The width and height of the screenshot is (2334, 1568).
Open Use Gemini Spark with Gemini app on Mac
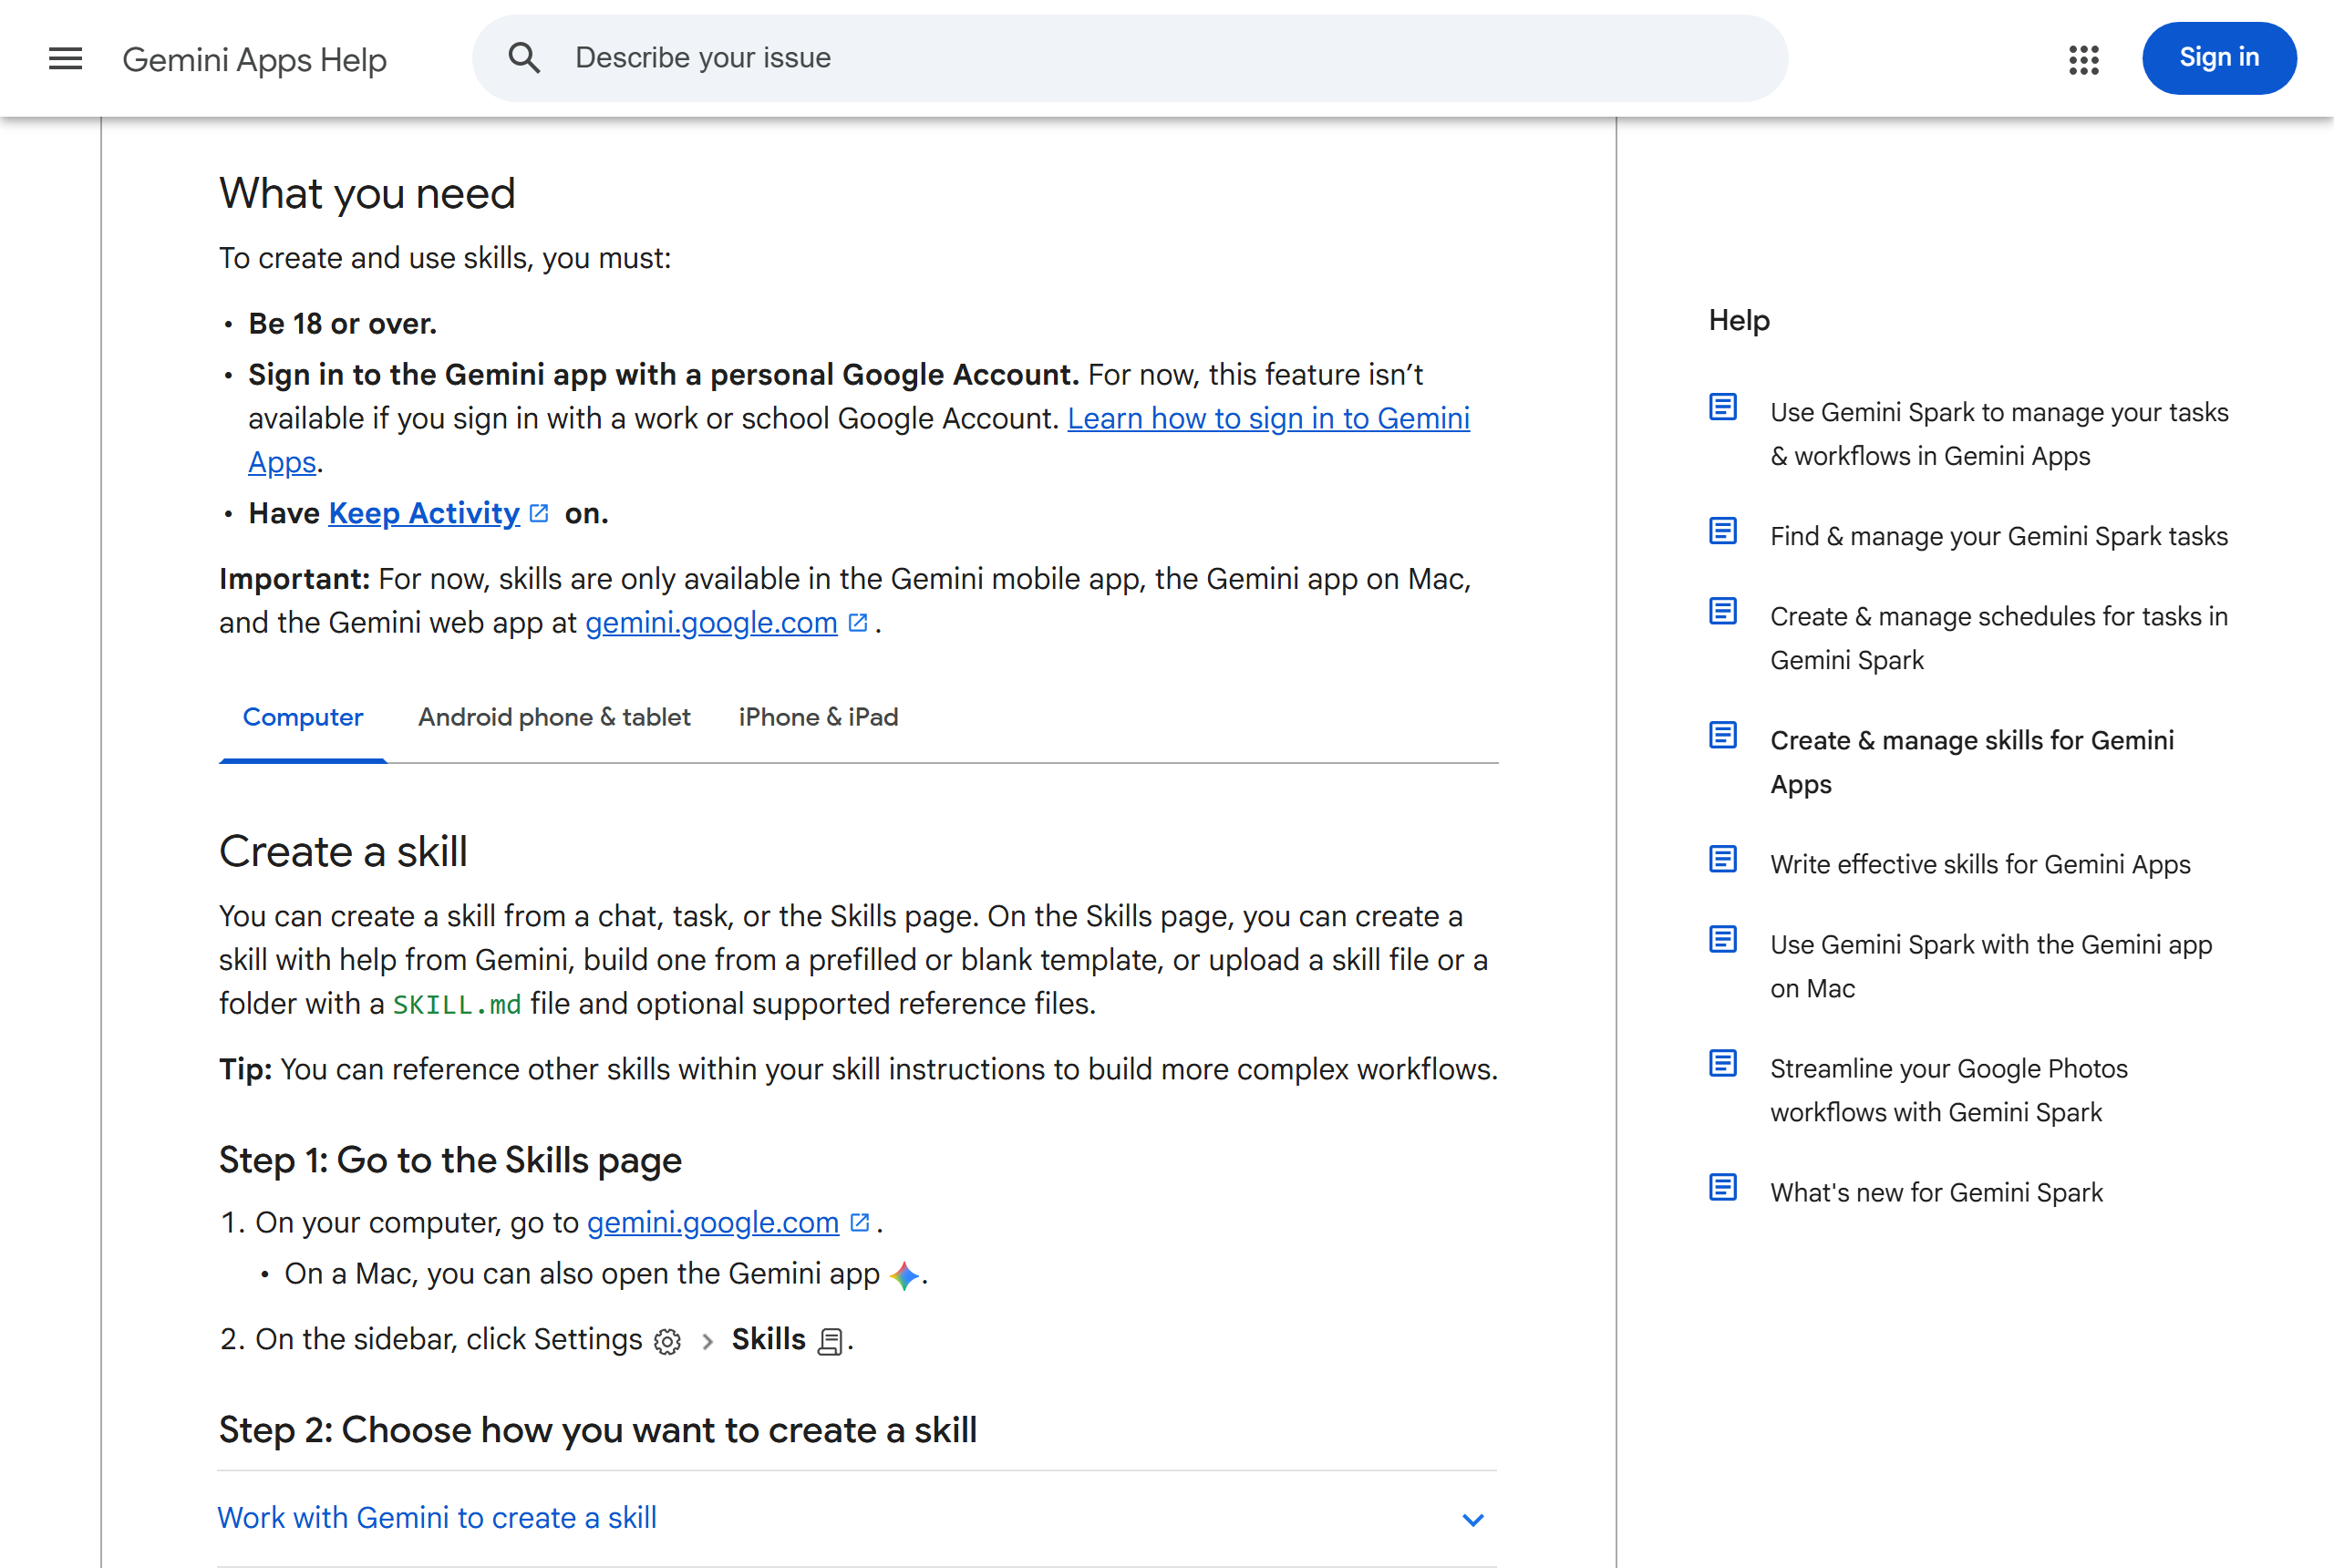(x=1990, y=966)
